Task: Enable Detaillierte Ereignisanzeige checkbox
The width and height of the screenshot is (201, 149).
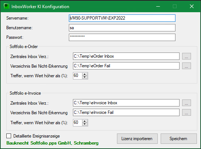Action: (9, 136)
